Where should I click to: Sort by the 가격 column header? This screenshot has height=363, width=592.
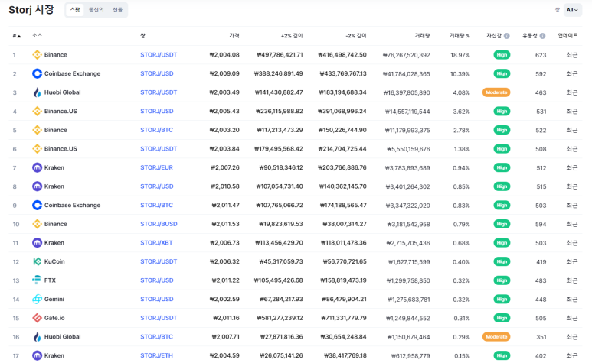234,36
